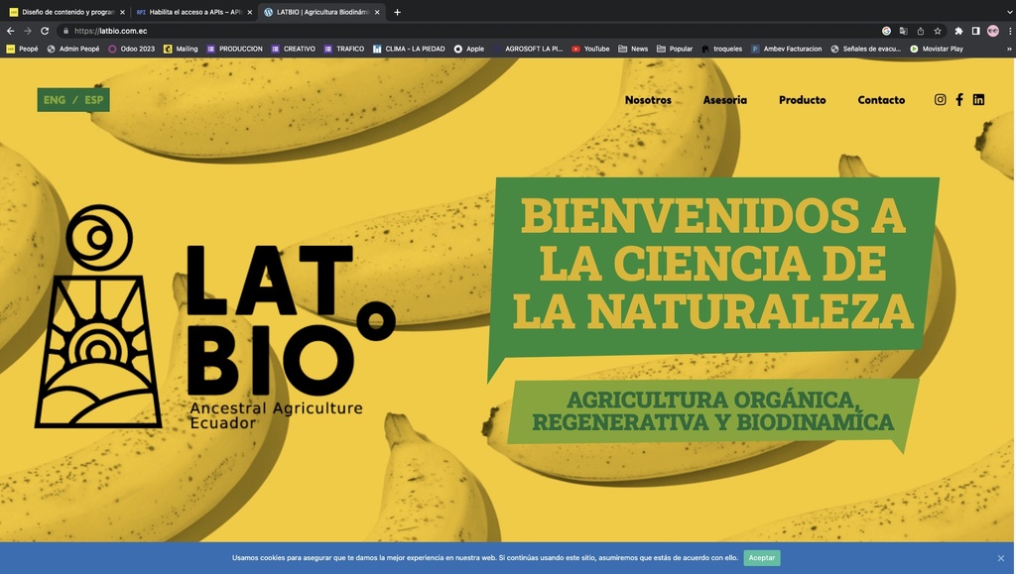This screenshot has height=574, width=1016.
Task: Open the Ambev Facturacion bookmark
Action: tap(787, 49)
